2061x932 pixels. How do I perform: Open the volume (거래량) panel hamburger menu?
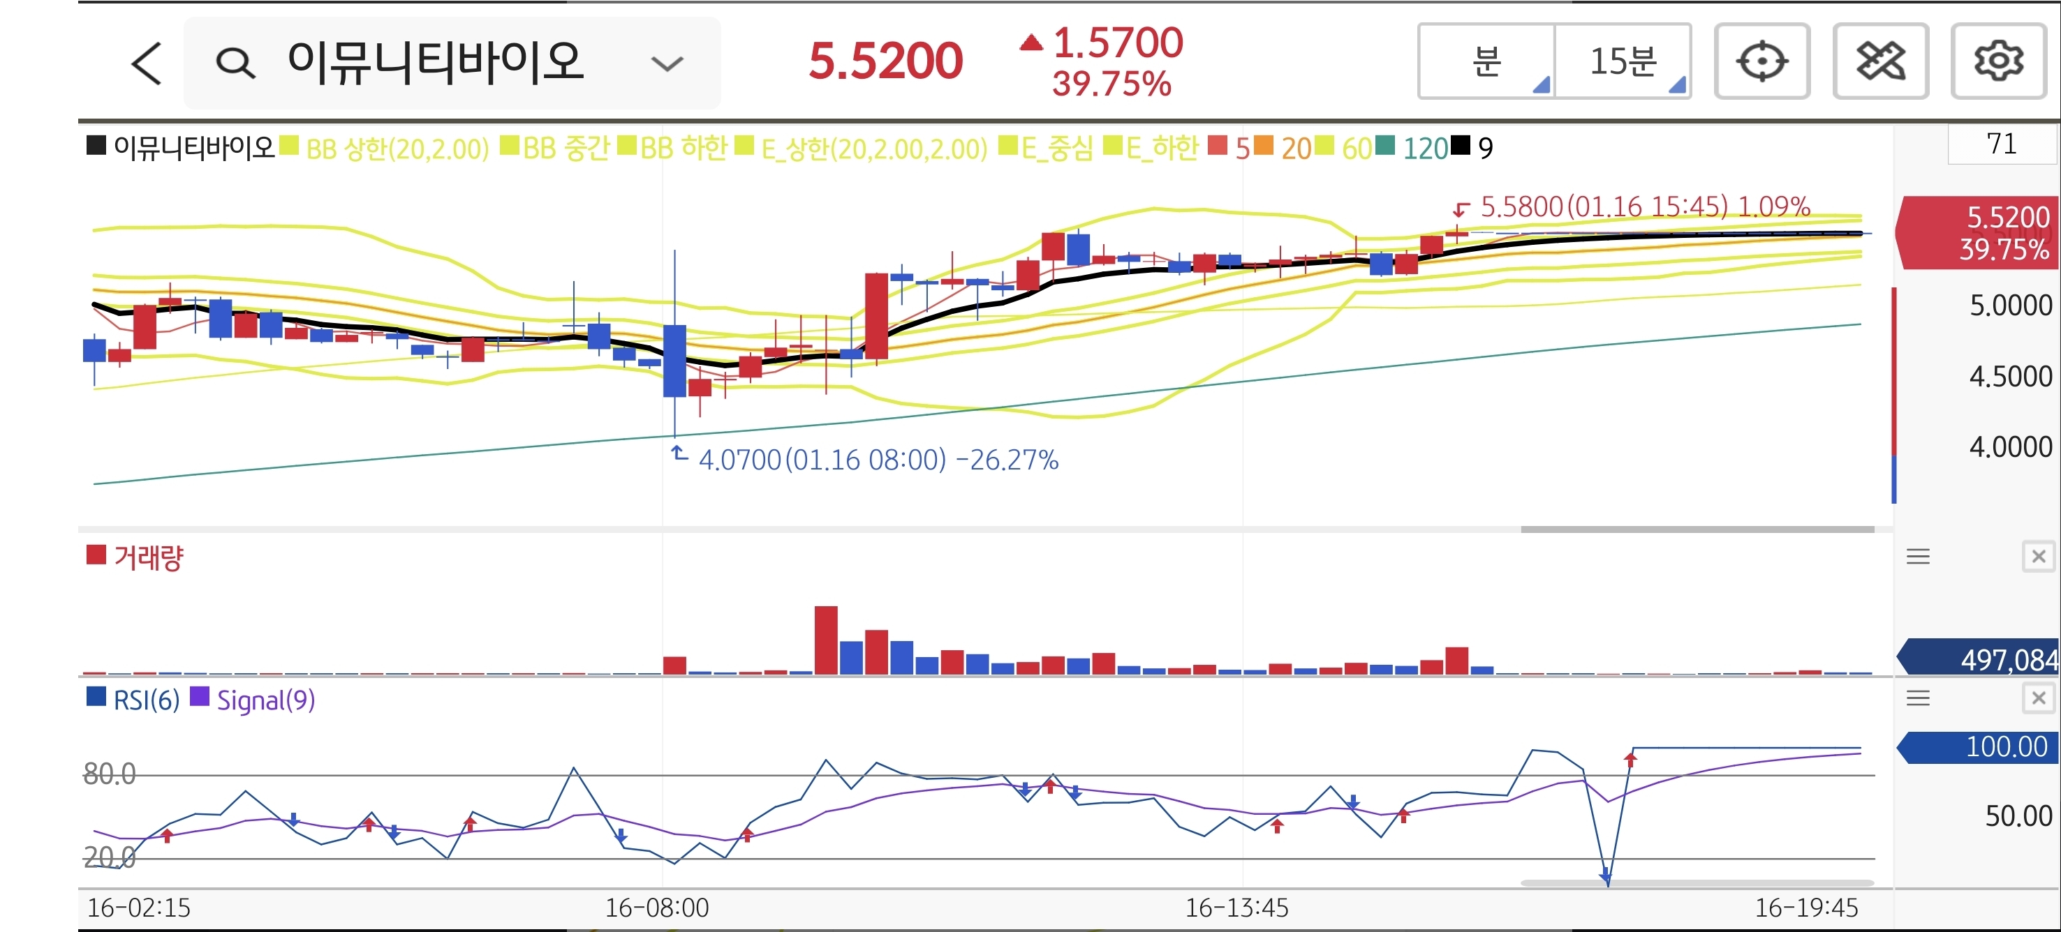[x=1918, y=556]
